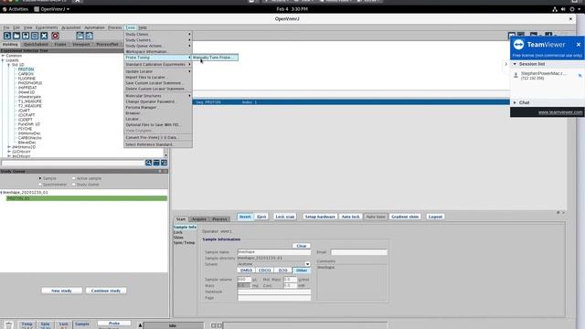Expand the Chat section in TeamViewer
This screenshot has width=585, height=329.
pyautogui.click(x=515, y=102)
